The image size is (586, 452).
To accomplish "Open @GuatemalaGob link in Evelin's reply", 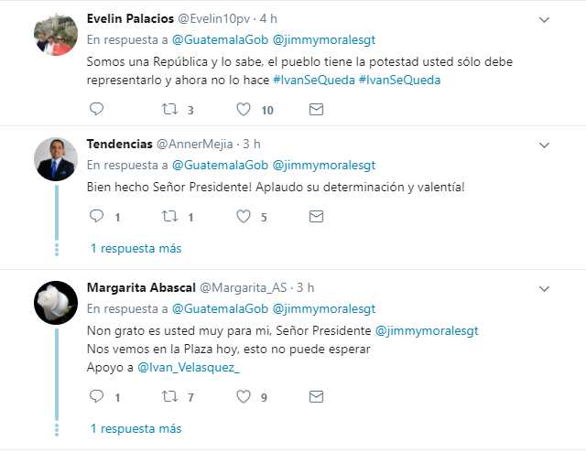I will coord(220,40).
